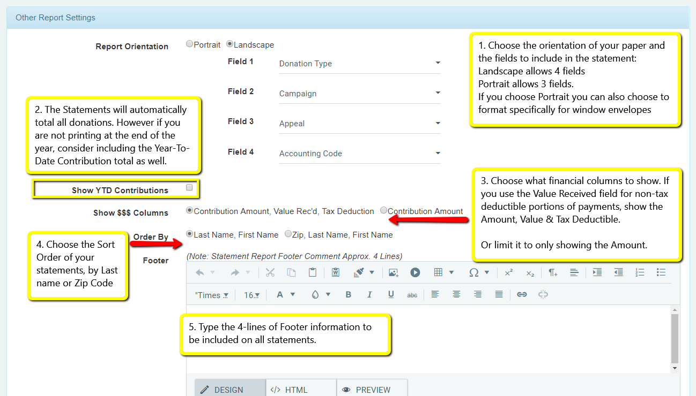This screenshot has height=396, width=696.
Task: Open the Field 1 Donation Type dropdown
Action: click(x=359, y=64)
